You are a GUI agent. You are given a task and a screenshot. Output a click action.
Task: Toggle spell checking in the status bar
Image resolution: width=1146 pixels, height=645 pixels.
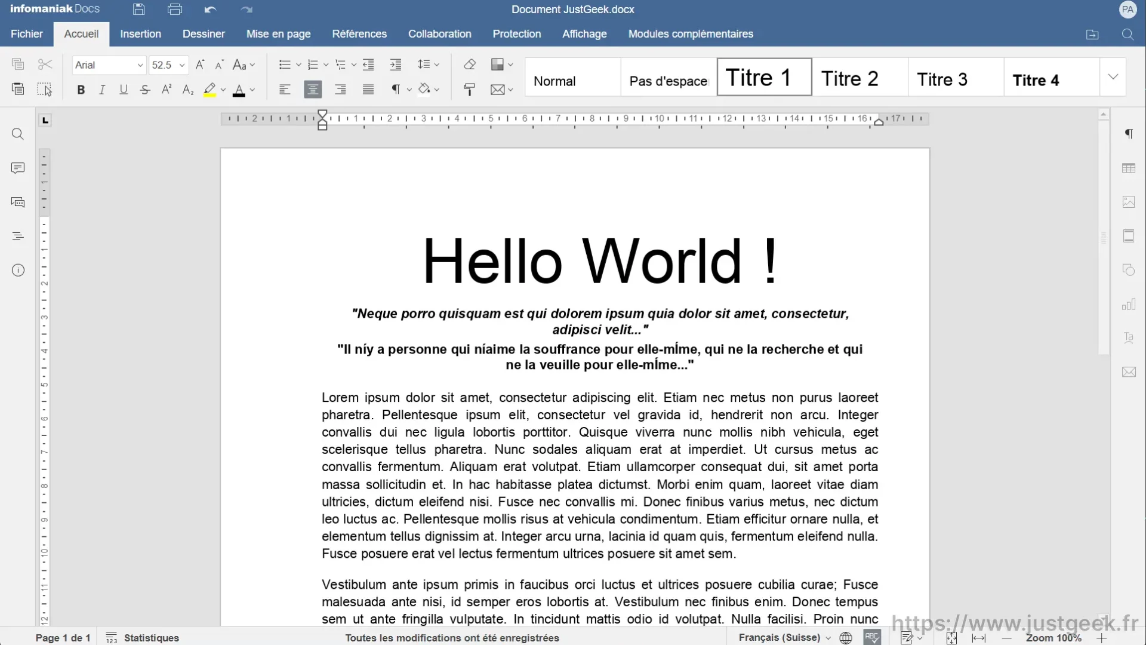pyautogui.click(x=872, y=637)
